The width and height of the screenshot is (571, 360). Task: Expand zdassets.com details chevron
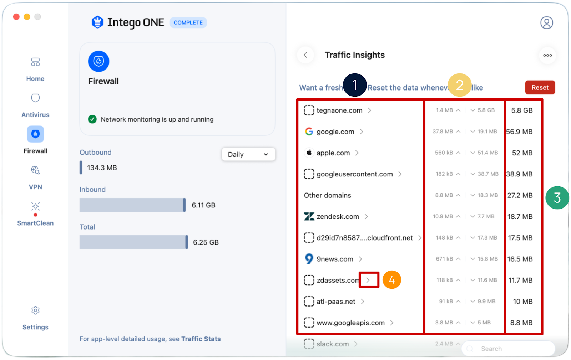pos(368,280)
